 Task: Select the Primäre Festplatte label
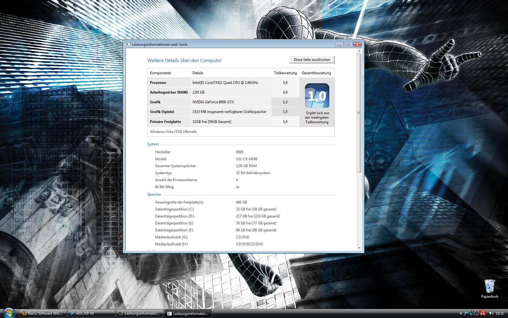point(165,122)
